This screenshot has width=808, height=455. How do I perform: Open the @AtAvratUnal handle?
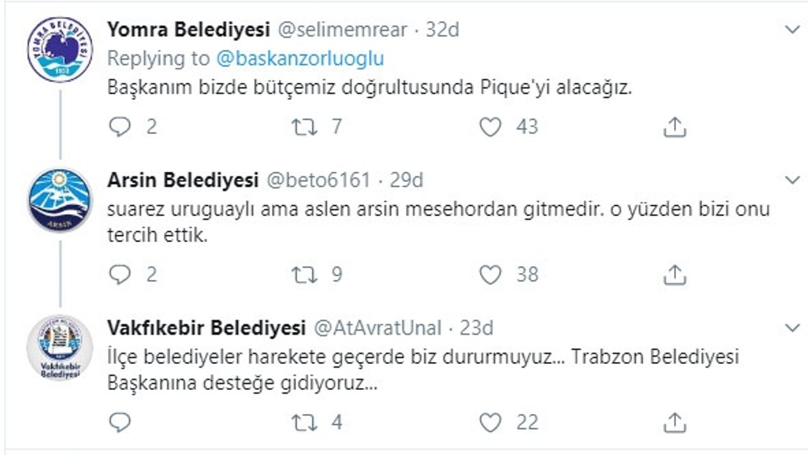(377, 328)
